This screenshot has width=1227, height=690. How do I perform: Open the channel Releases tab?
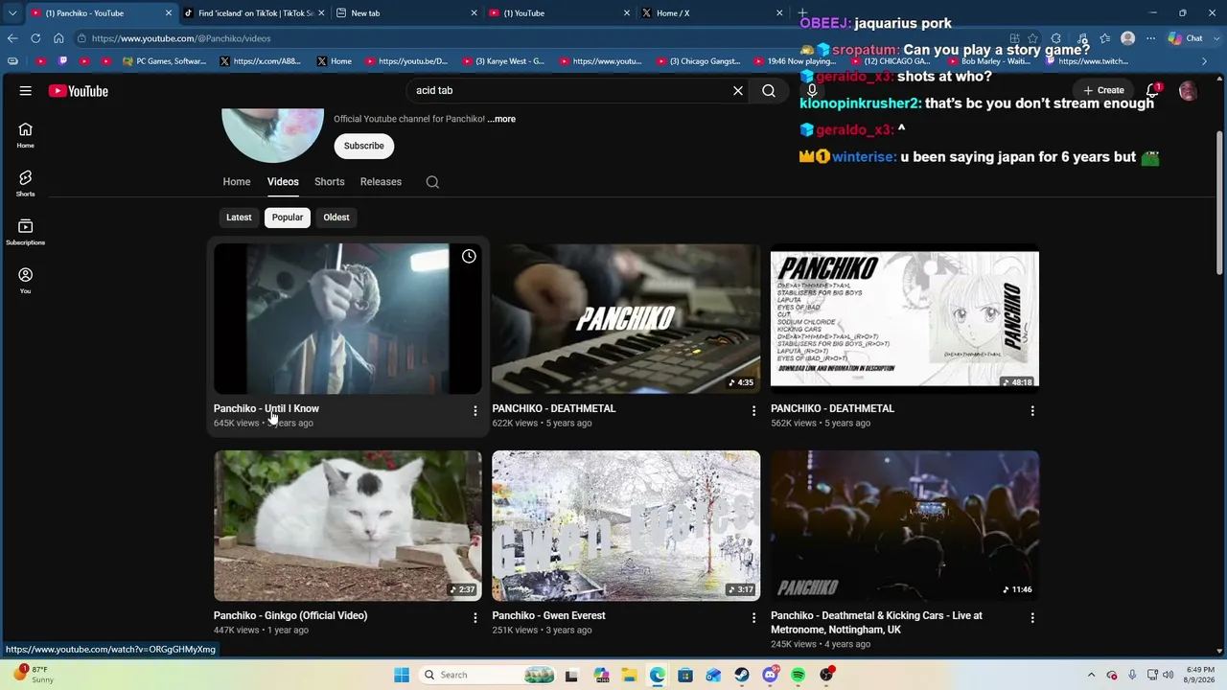[381, 182]
